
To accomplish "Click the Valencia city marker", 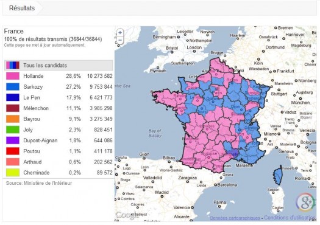I will 192,207.
